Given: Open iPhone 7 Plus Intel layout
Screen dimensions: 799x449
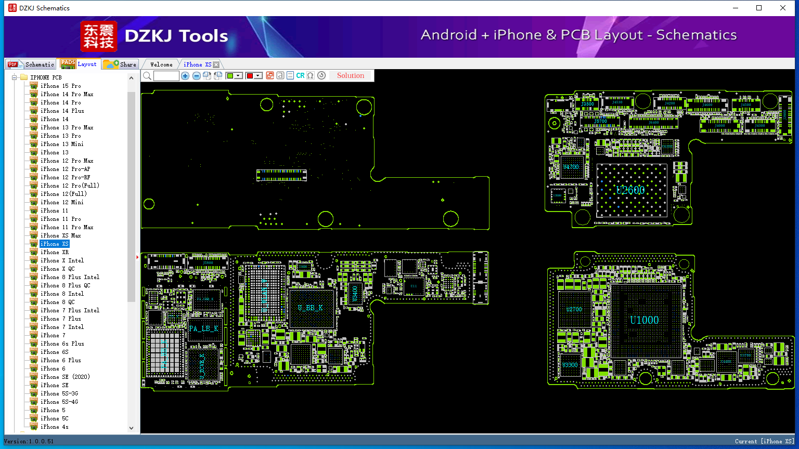Looking at the screenshot, I should pyautogui.click(x=70, y=310).
